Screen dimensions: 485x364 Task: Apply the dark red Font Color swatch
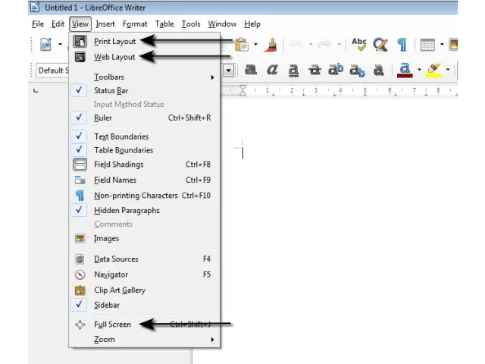click(x=405, y=70)
